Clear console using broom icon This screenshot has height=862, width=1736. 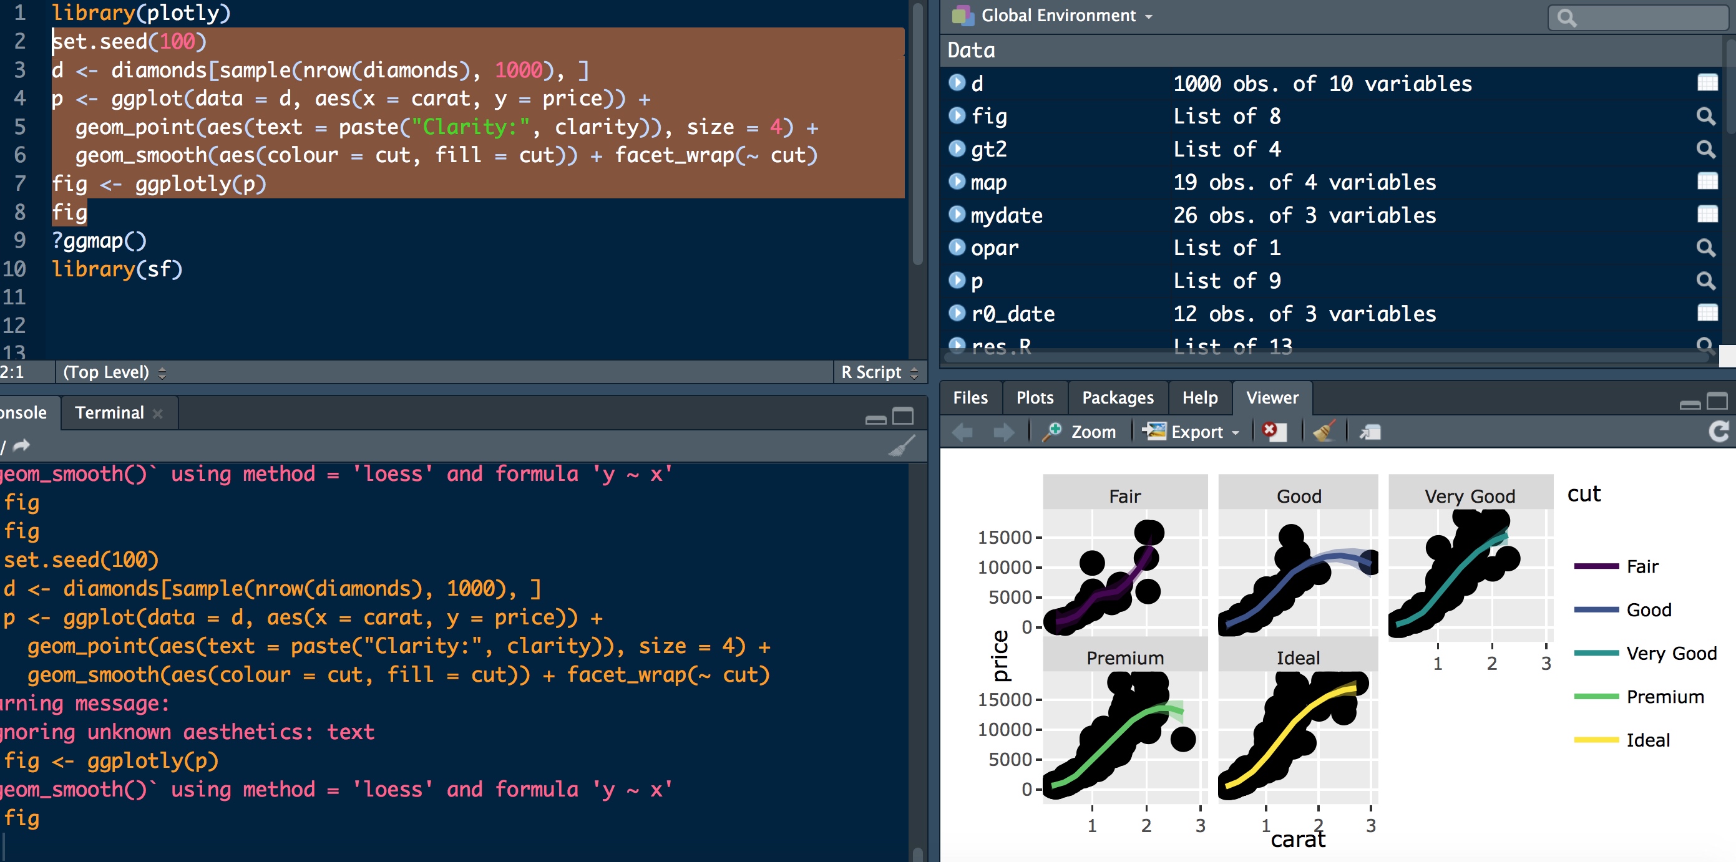coord(902,446)
